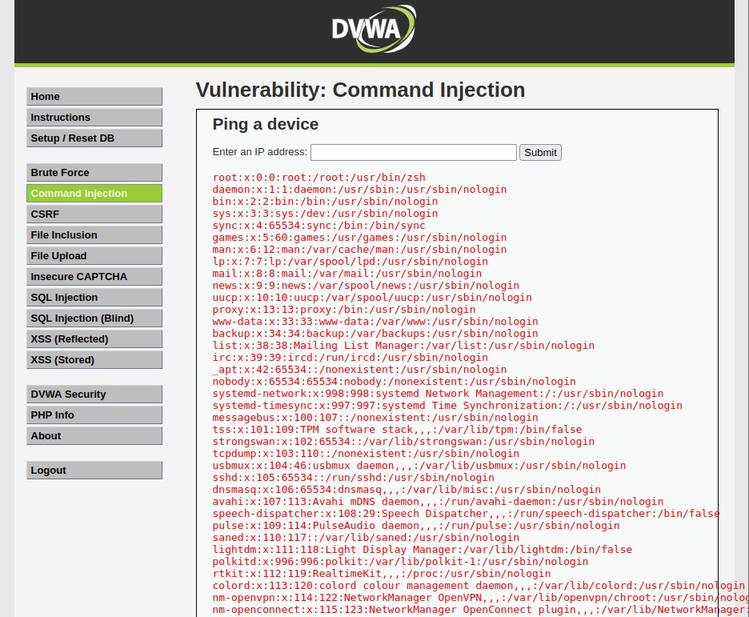Click the speech-dispatcher output line
749x617 pixels.
[x=467, y=514]
